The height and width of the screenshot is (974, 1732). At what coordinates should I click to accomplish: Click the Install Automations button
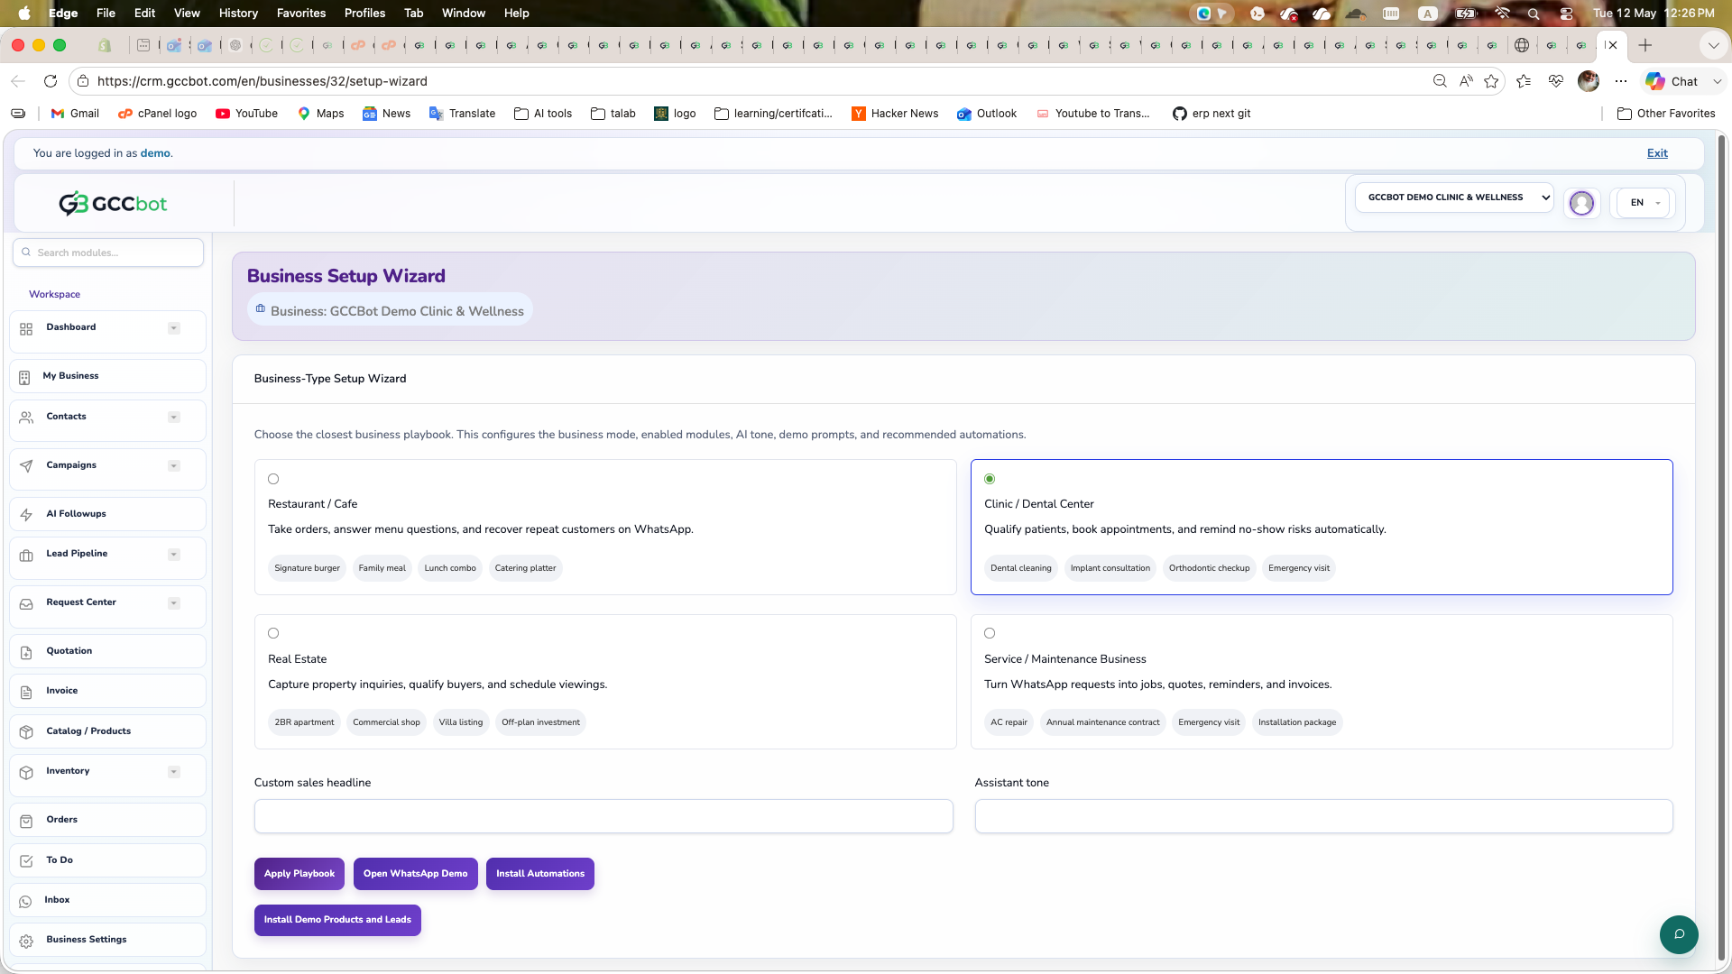coord(540,874)
